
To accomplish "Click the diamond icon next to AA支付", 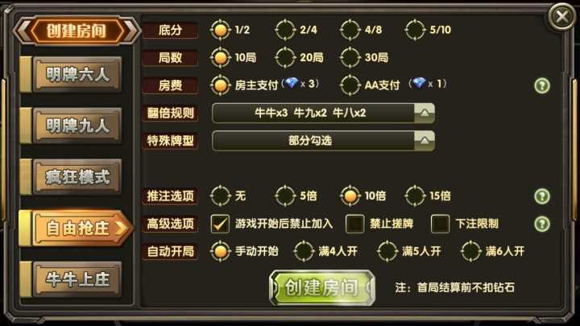I will (419, 84).
